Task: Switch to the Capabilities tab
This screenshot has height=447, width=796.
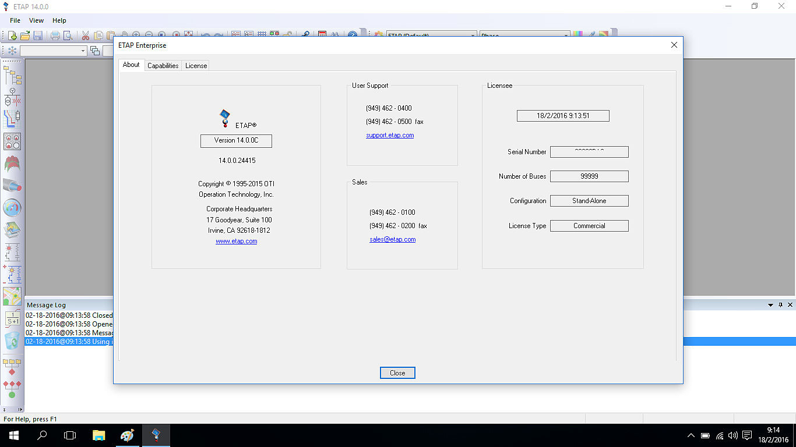Action: (163, 66)
